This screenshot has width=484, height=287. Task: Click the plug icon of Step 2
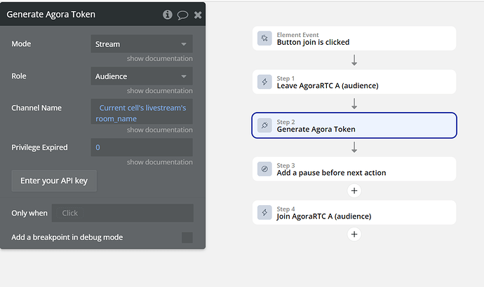tap(264, 125)
